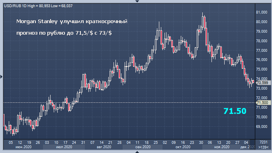The height and width of the screenshot is (153, 272).
Task: Click the top panel collapse arrow
Action: pos(137,1)
